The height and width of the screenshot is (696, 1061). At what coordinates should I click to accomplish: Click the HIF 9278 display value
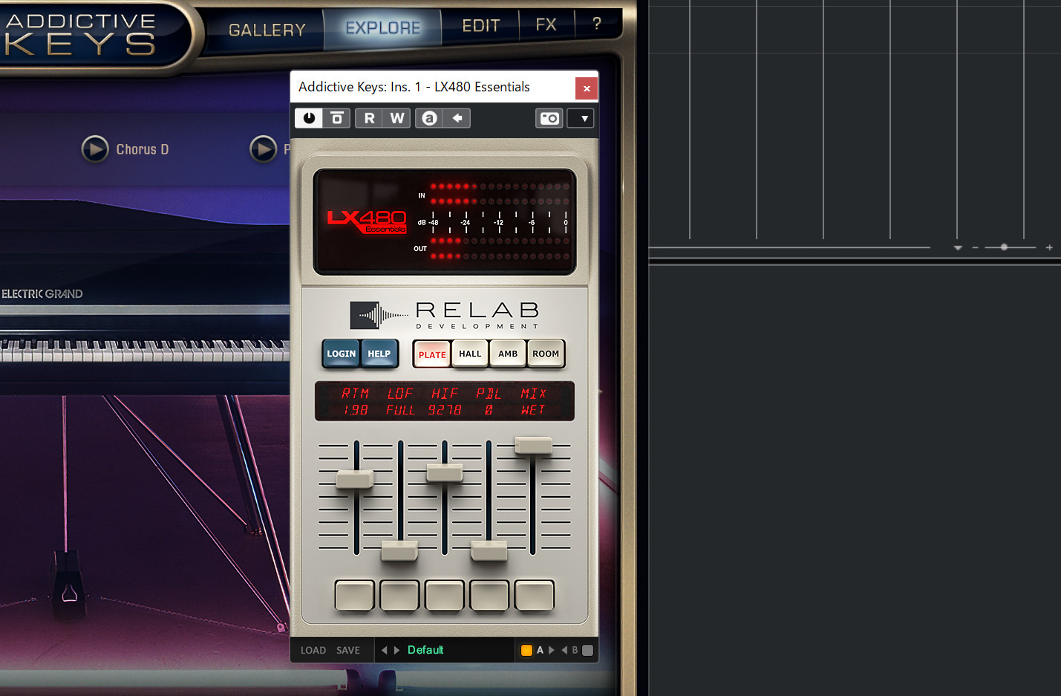click(x=445, y=410)
